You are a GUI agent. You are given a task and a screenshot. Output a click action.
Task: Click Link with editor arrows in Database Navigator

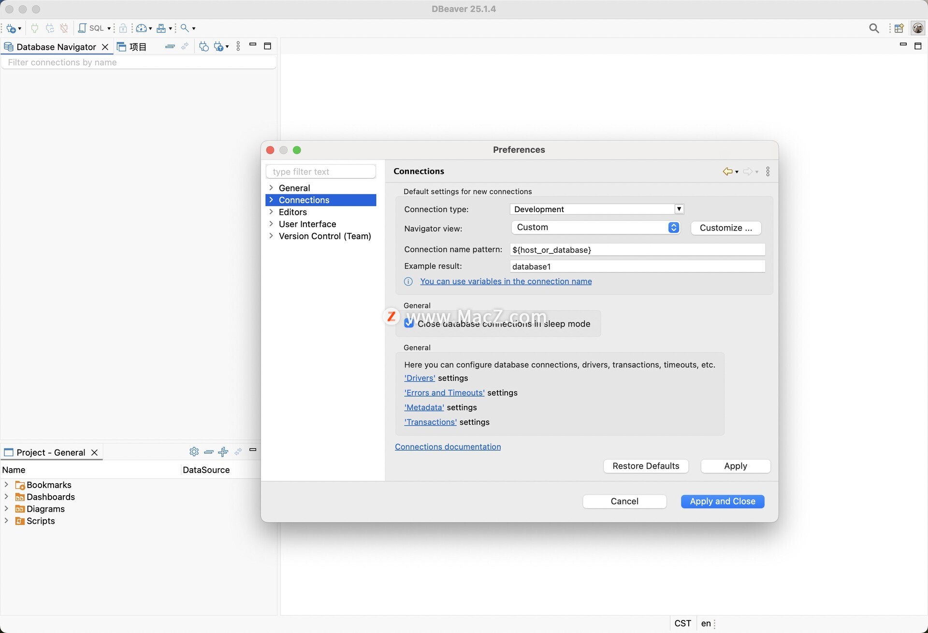click(x=185, y=46)
